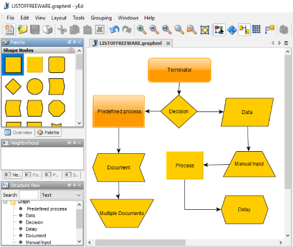
Task: Collapse the Graph tree node
Action: (5, 202)
